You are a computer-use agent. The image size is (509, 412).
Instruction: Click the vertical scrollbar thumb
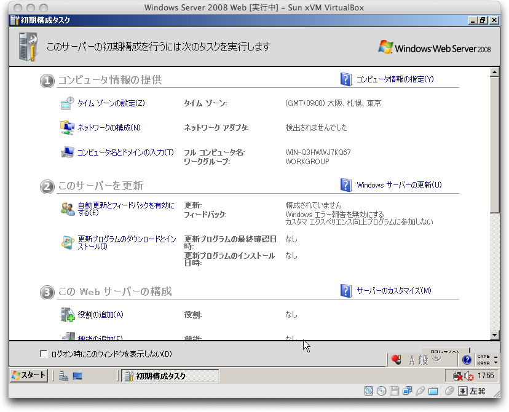(x=494, y=145)
